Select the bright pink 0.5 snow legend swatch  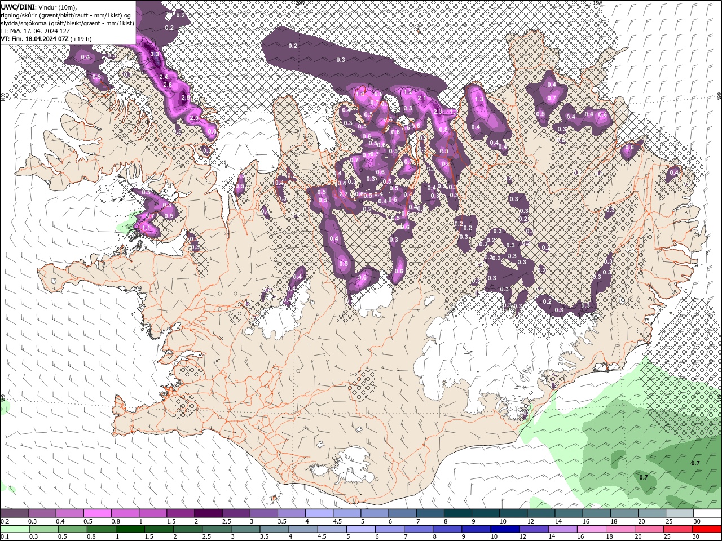click(97, 513)
